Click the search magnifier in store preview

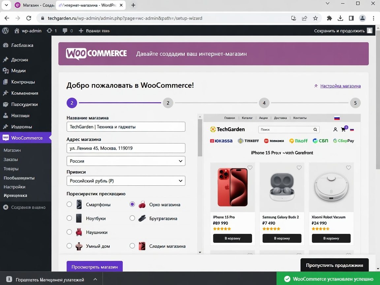pos(315,129)
